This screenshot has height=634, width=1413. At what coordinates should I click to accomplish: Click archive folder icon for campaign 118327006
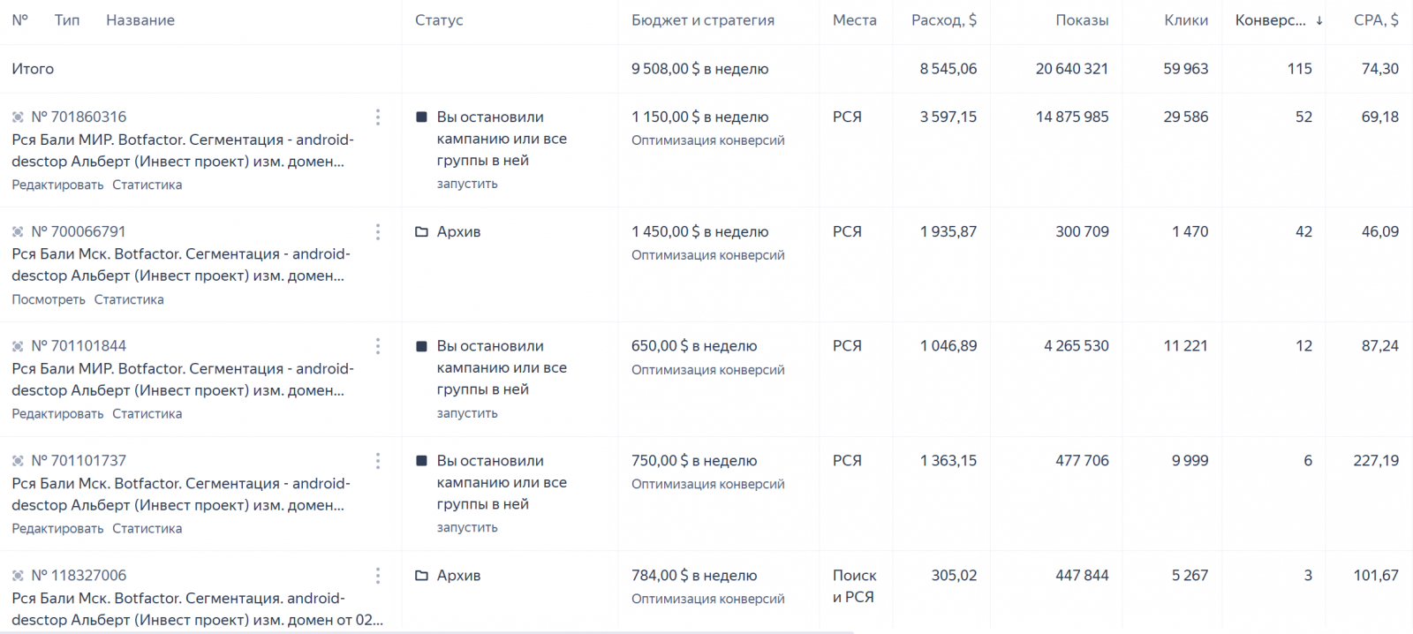(421, 576)
